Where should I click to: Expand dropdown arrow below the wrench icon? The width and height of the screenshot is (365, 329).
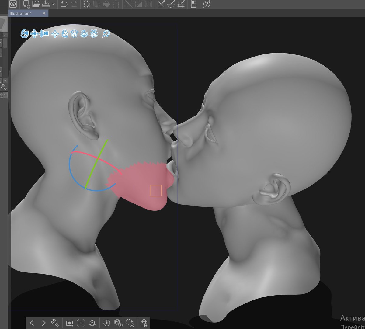(5, 95)
